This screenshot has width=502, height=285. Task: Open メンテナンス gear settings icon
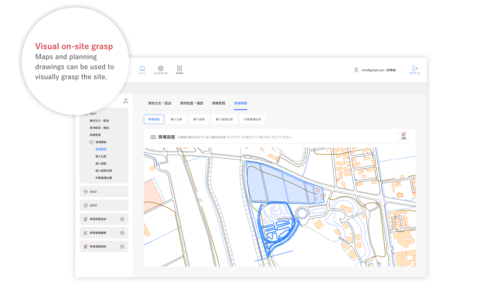click(x=161, y=68)
